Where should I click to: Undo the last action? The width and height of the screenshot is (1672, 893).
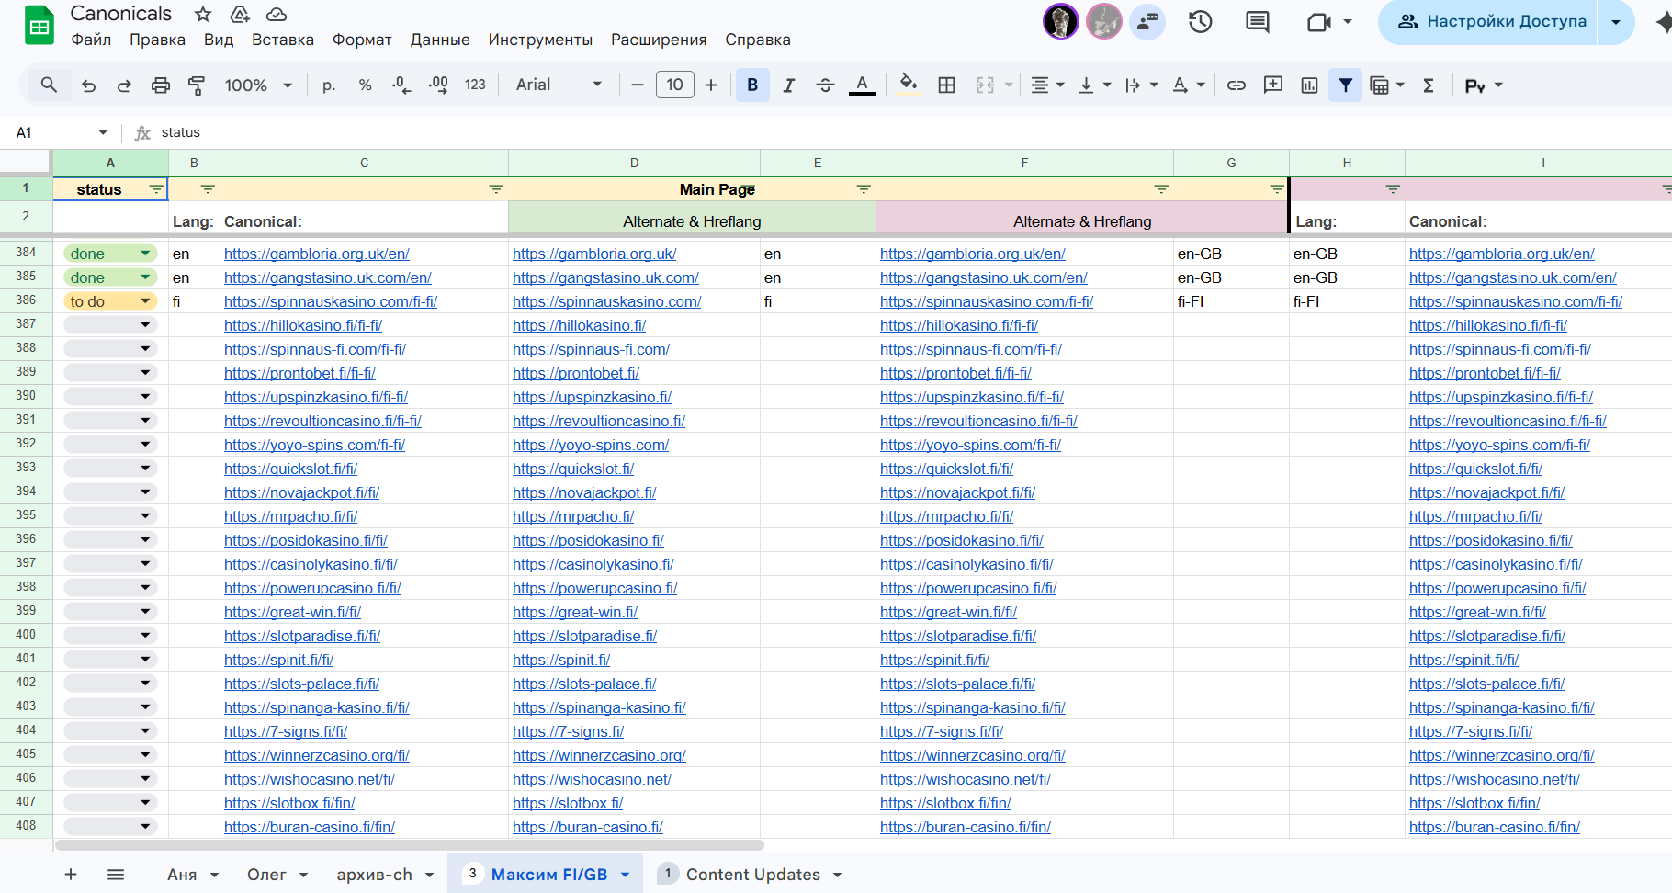[89, 85]
